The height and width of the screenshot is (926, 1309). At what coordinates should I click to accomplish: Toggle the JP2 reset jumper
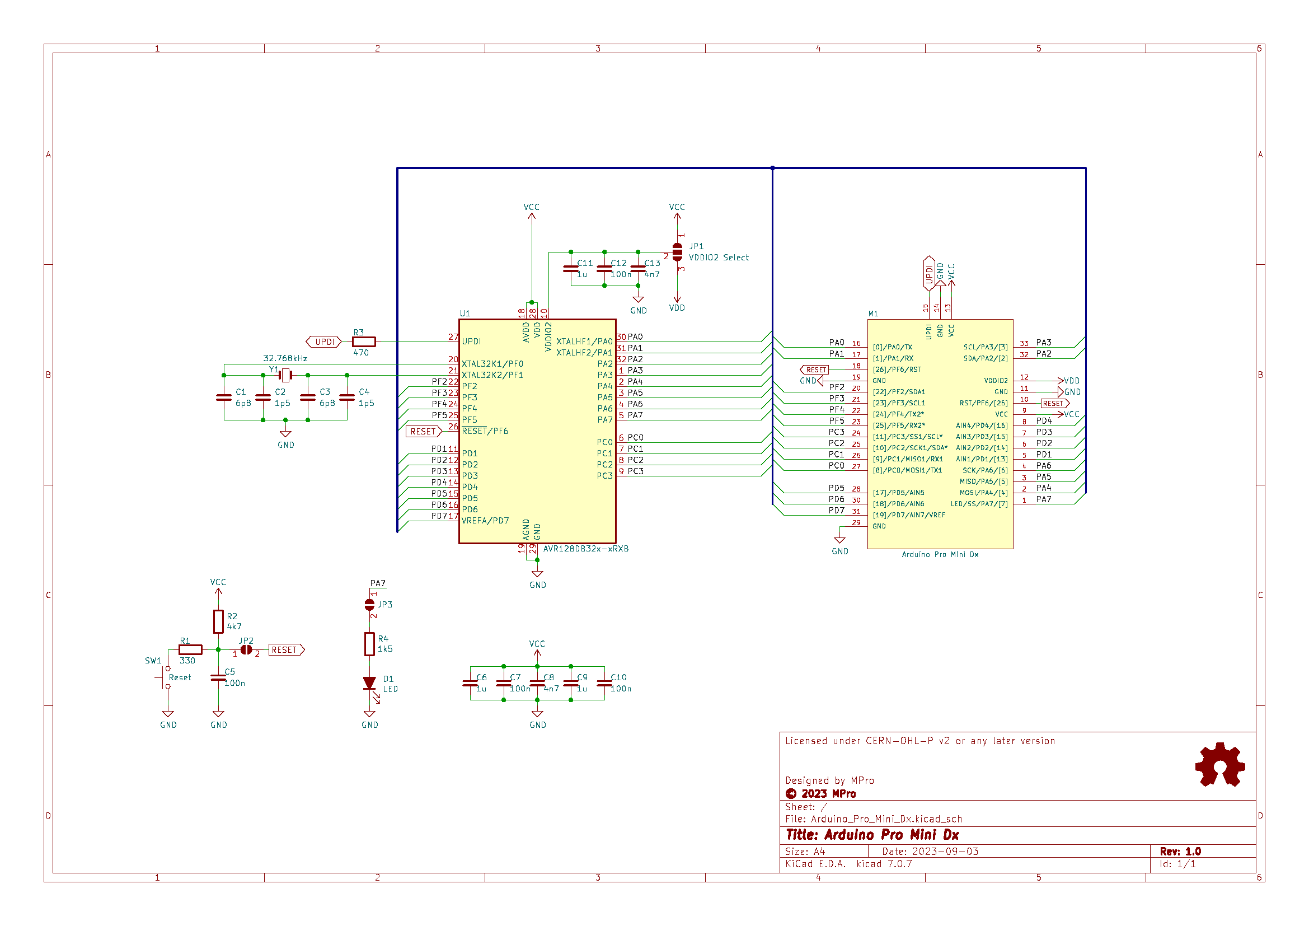248,649
